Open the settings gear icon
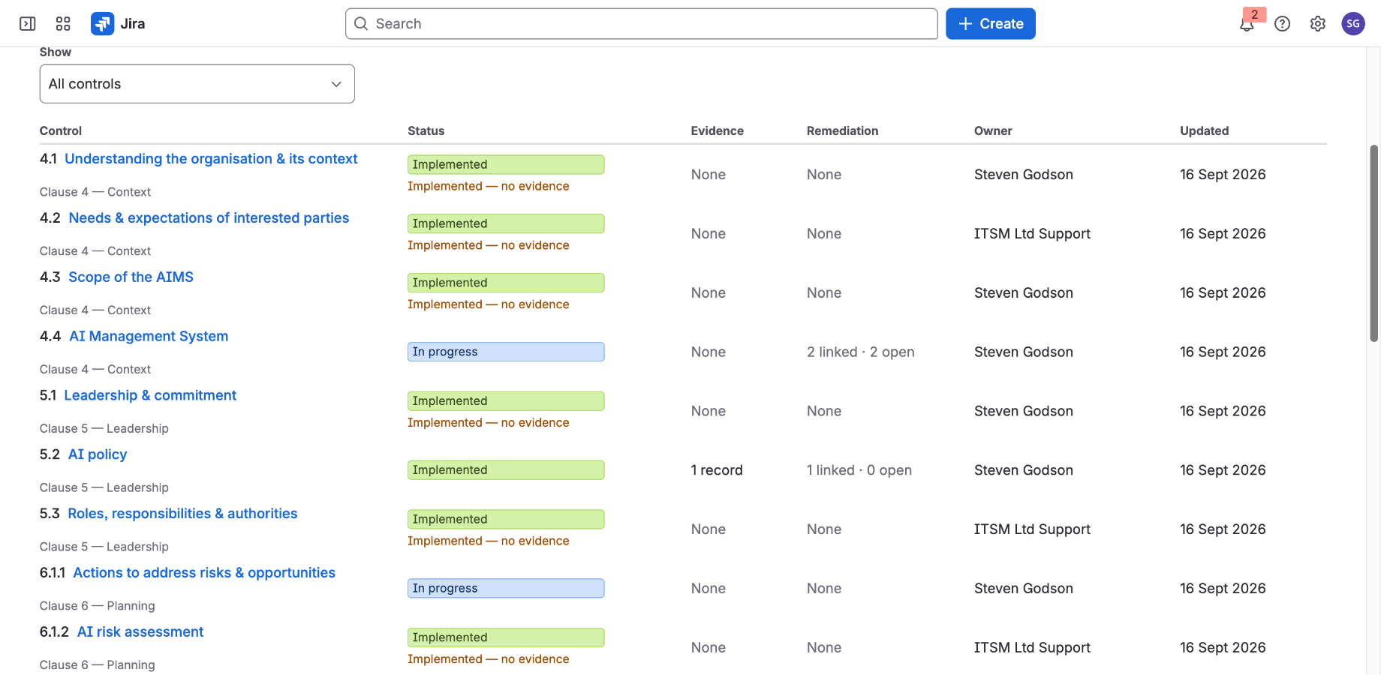The height and width of the screenshot is (675, 1381). [x=1318, y=24]
